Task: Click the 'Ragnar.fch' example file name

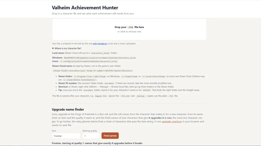Action: [101, 96]
